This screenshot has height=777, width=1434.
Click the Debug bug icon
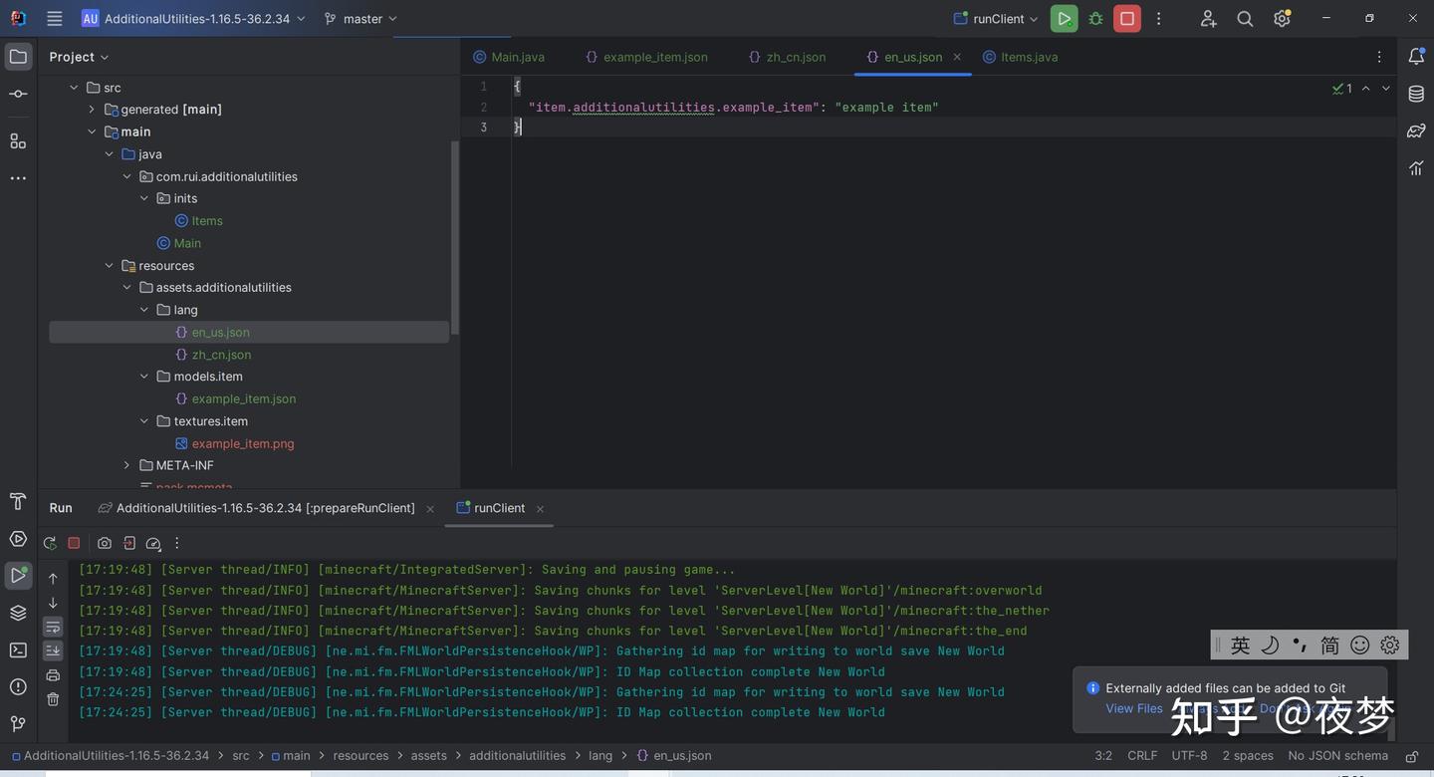(x=1095, y=19)
